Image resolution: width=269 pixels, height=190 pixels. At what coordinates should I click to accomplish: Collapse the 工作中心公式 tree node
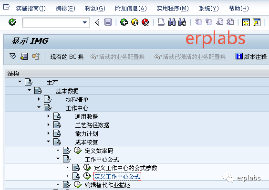click(58, 159)
